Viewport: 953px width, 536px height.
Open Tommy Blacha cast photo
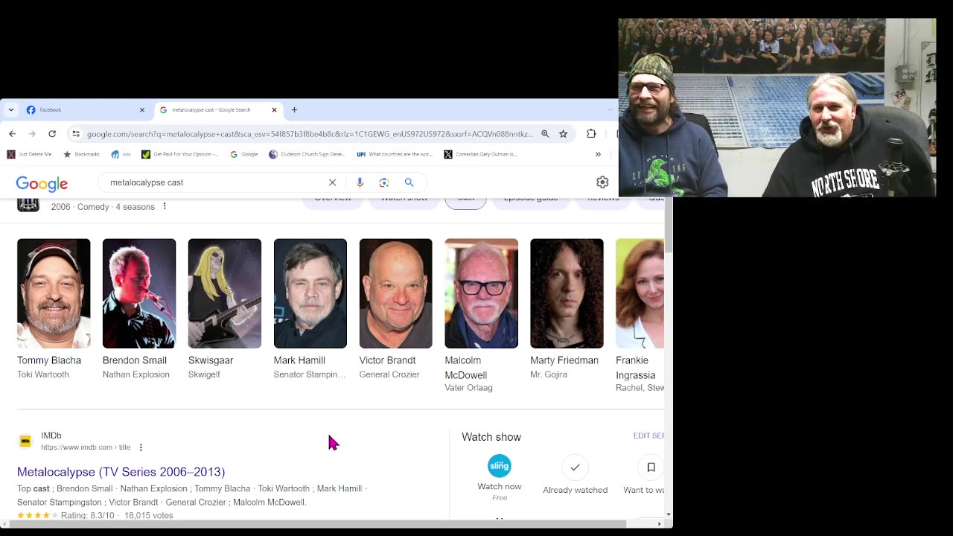coord(54,293)
